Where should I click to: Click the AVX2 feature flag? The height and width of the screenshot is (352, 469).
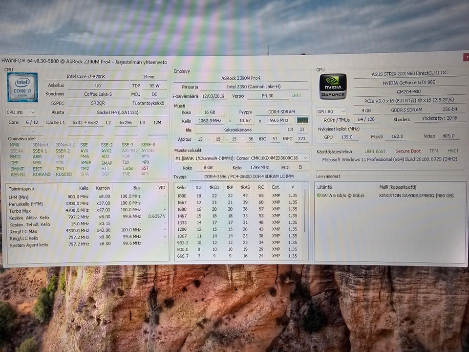[x=106, y=151]
